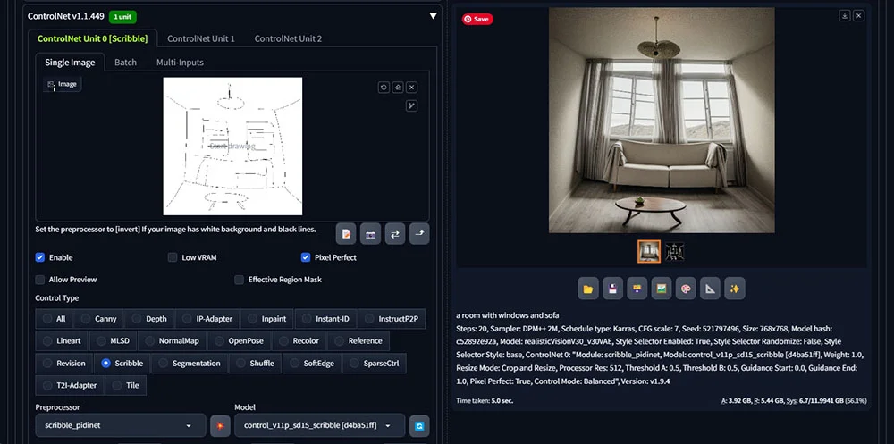Image resolution: width=894 pixels, height=444 pixels.
Task: Send image to inpaint palette icon
Action: 686,289
